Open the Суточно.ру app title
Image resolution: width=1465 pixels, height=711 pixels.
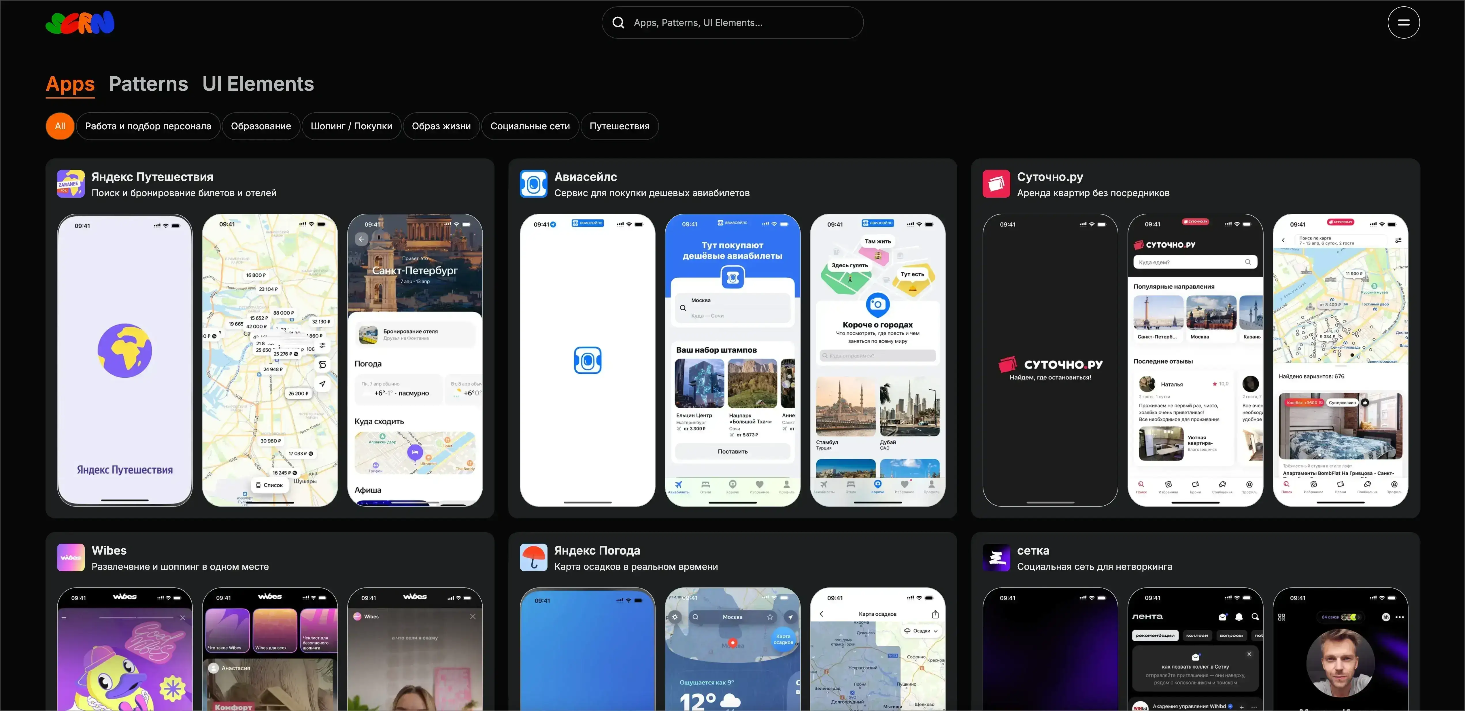tap(1050, 177)
